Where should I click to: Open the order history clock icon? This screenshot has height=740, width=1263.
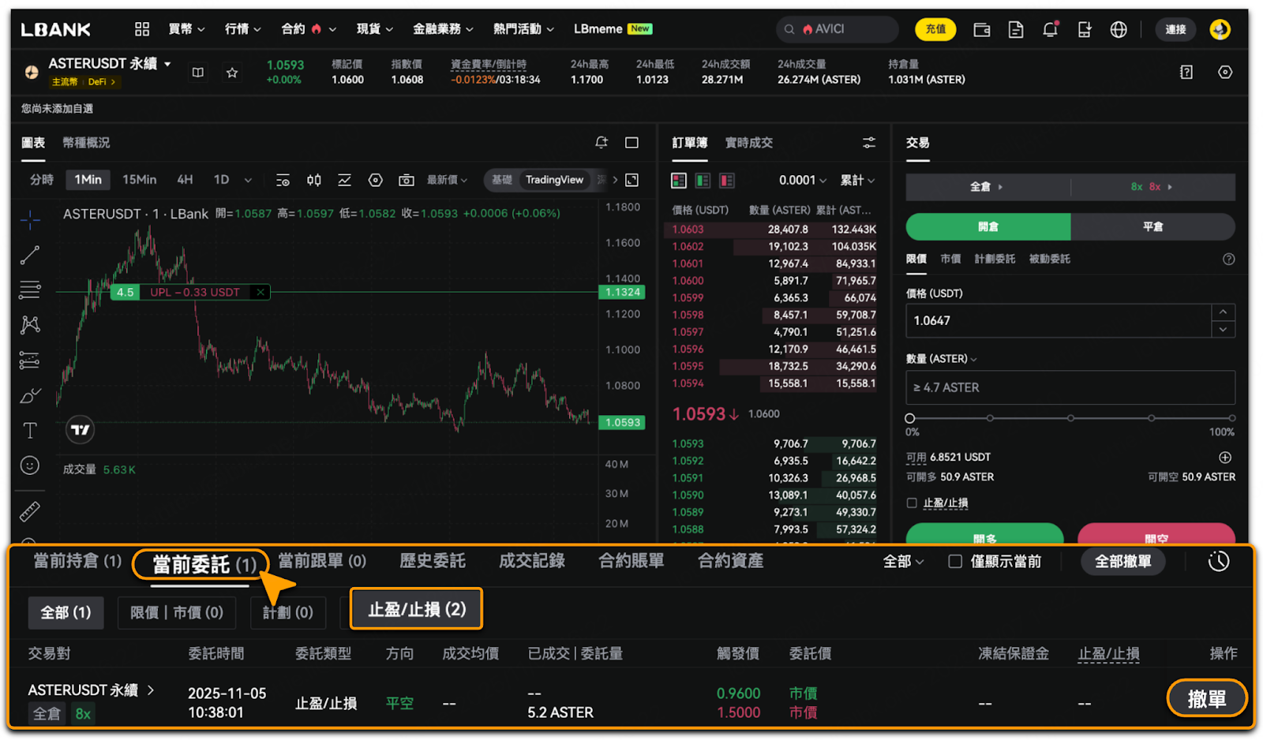click(1219, 561)
